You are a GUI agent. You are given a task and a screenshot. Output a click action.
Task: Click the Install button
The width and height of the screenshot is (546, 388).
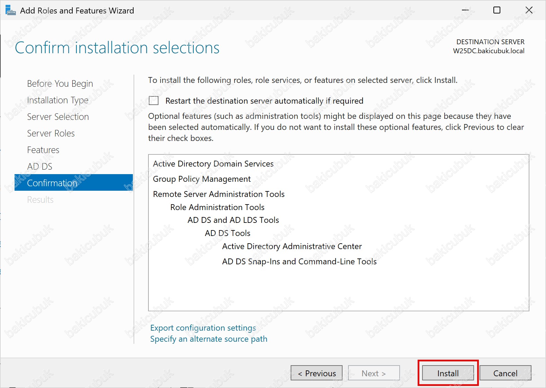(448, 373)
